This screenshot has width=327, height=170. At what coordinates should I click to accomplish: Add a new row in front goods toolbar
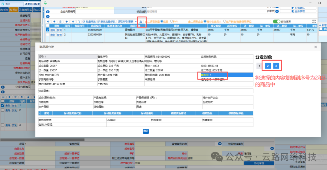click(x=54, y=22)
